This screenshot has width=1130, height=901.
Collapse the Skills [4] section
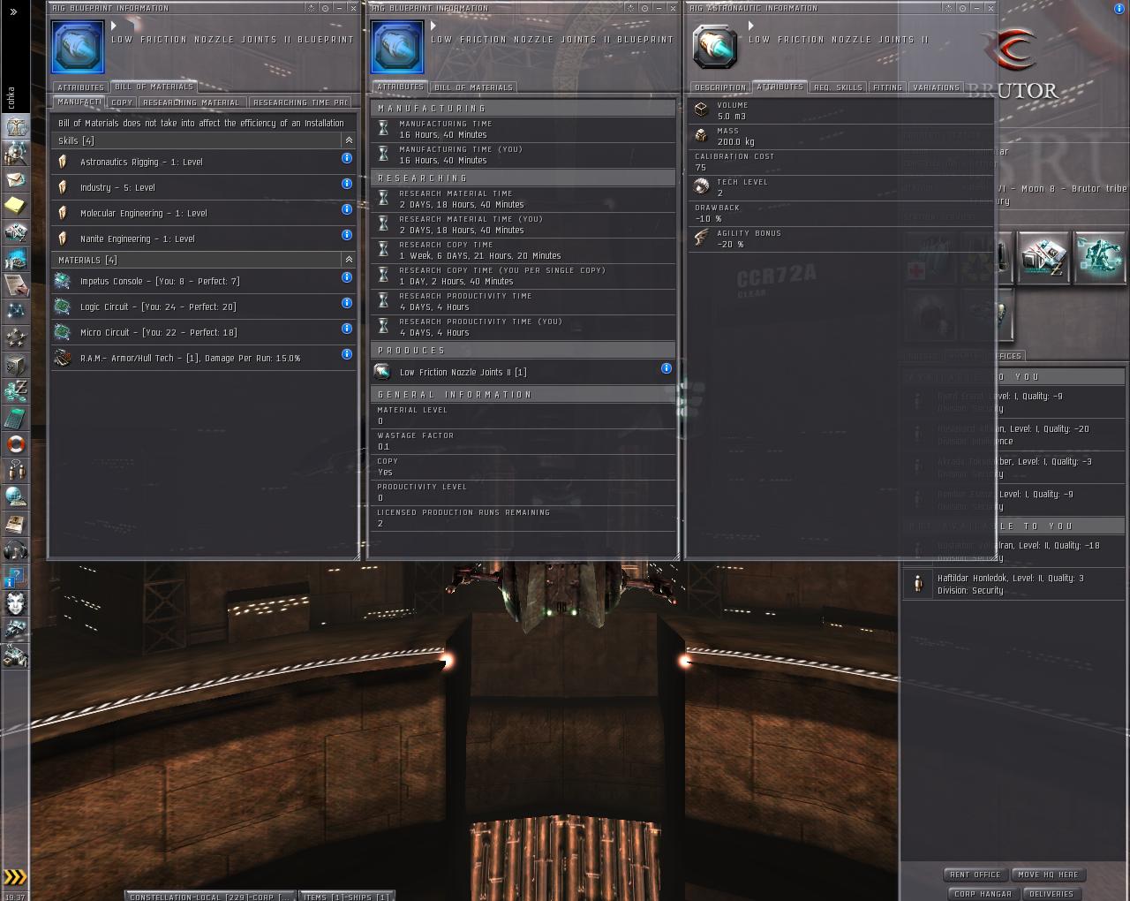point(349,140)
